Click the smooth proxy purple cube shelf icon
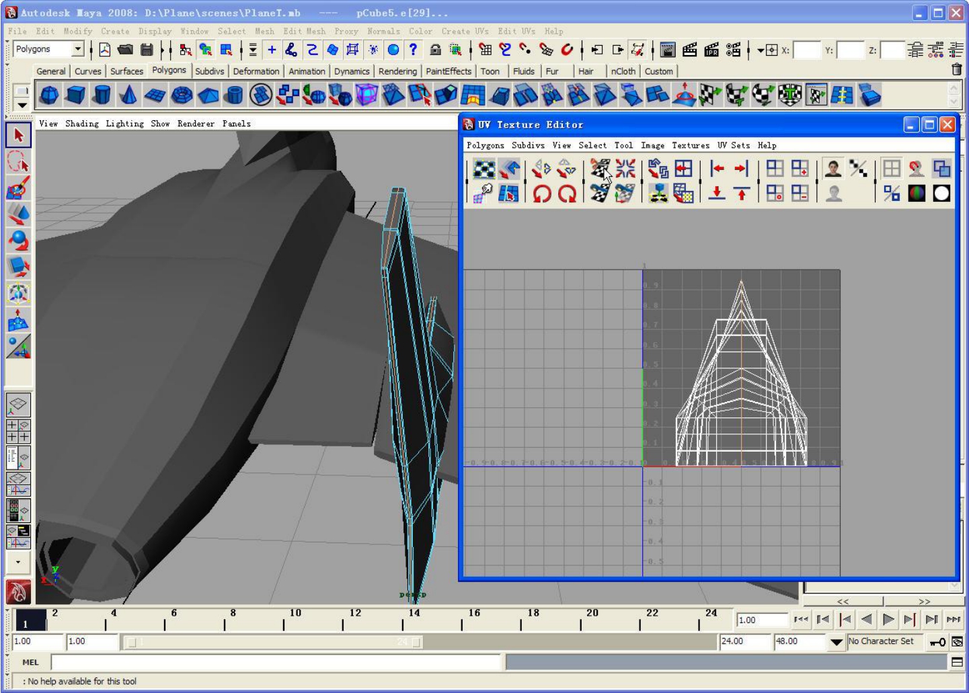 [366, 95]
